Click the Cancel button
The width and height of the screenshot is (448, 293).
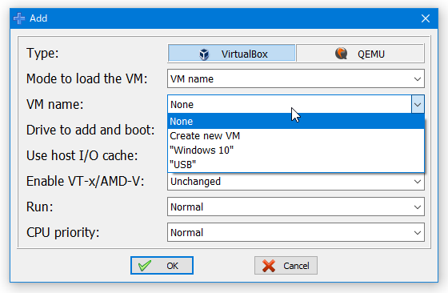[286, 266]
